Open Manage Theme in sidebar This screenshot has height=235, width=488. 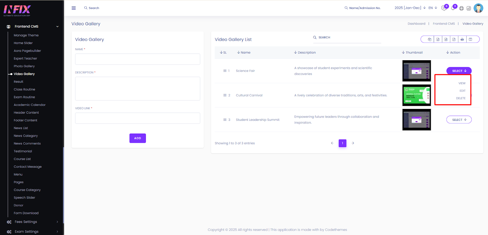pyautogui.click(x=26, y=35)
